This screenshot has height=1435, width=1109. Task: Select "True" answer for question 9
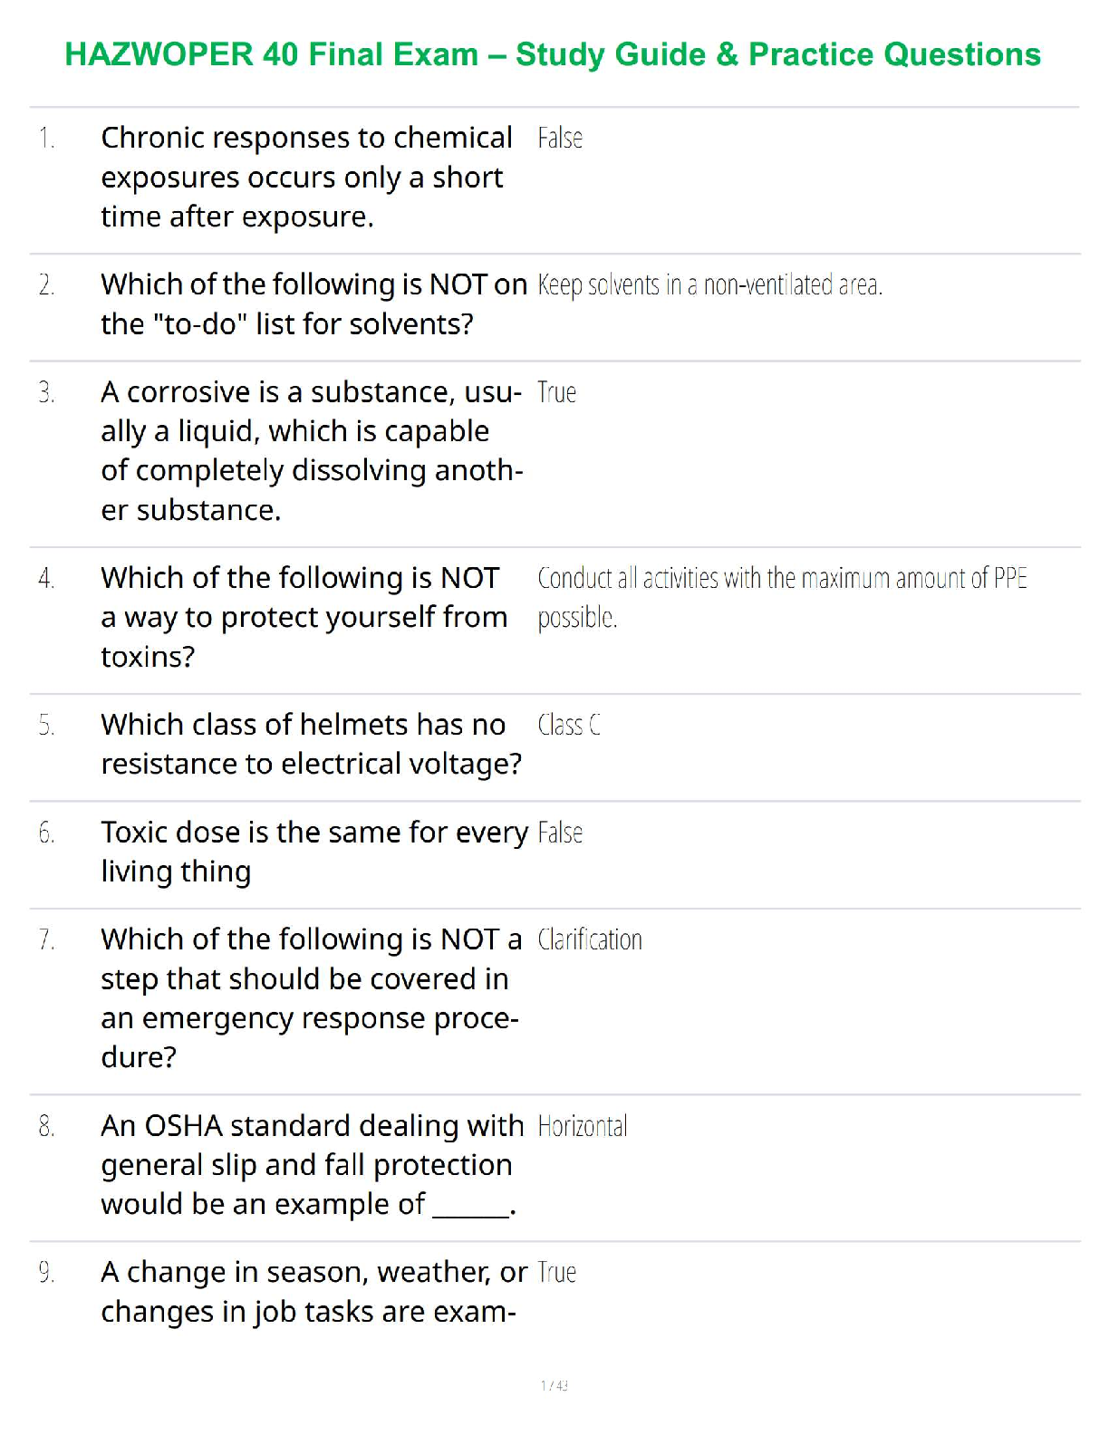(556, 1274)
